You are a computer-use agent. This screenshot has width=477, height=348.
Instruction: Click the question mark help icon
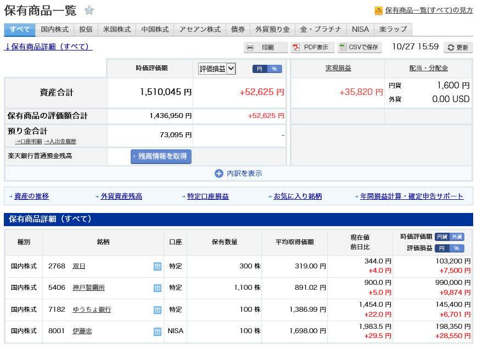(x=378, y=10)
